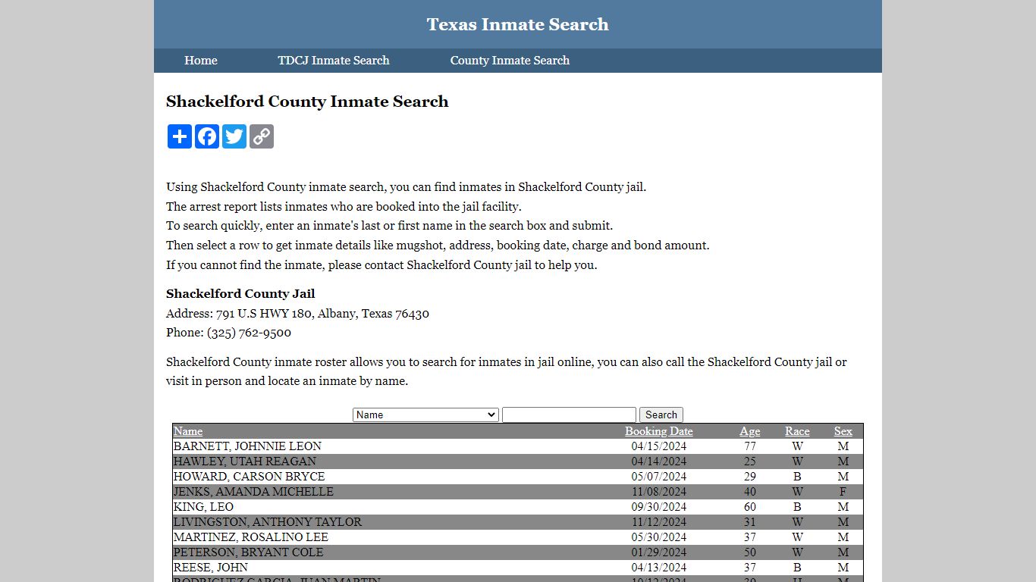1036x582 pixels.
Task: Share page via Facebook icon
Action: [207, 136]
